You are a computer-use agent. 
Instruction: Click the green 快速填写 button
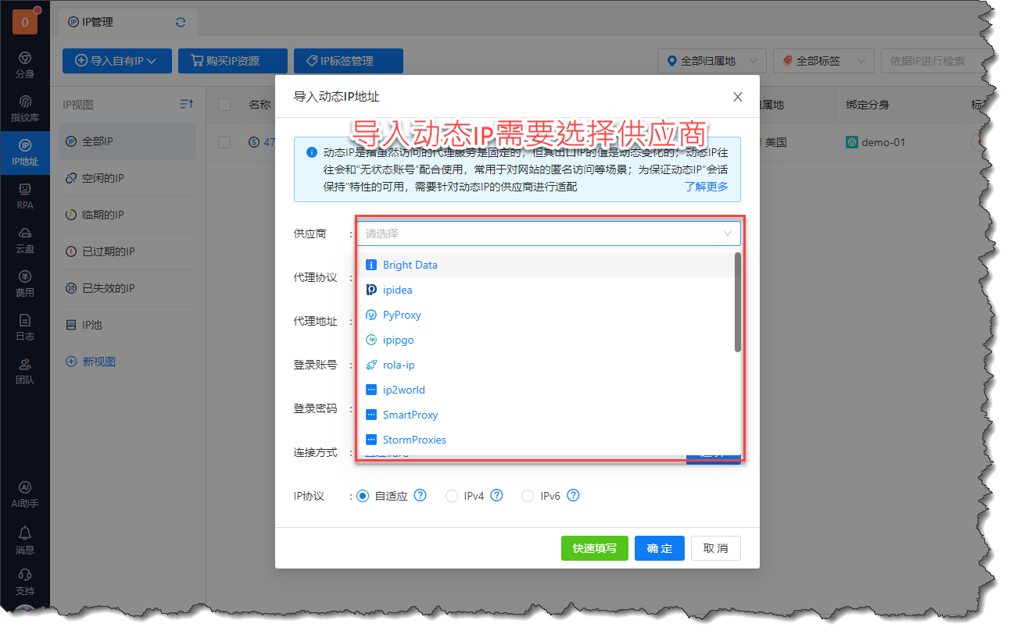(x=595, y=548)
